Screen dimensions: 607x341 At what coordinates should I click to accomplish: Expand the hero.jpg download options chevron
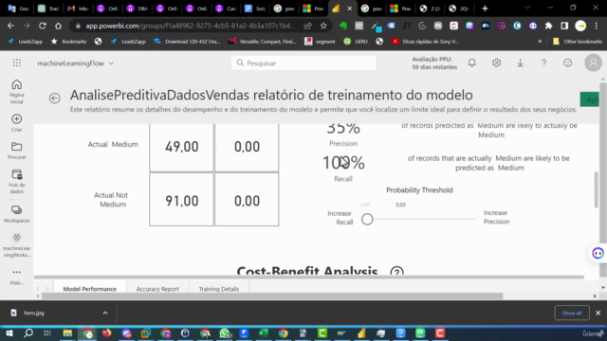tap(105, 313)
